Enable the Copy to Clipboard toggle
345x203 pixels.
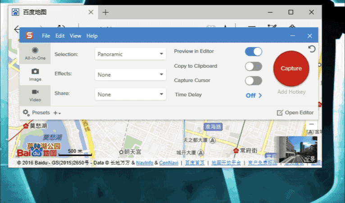(254, 66)
